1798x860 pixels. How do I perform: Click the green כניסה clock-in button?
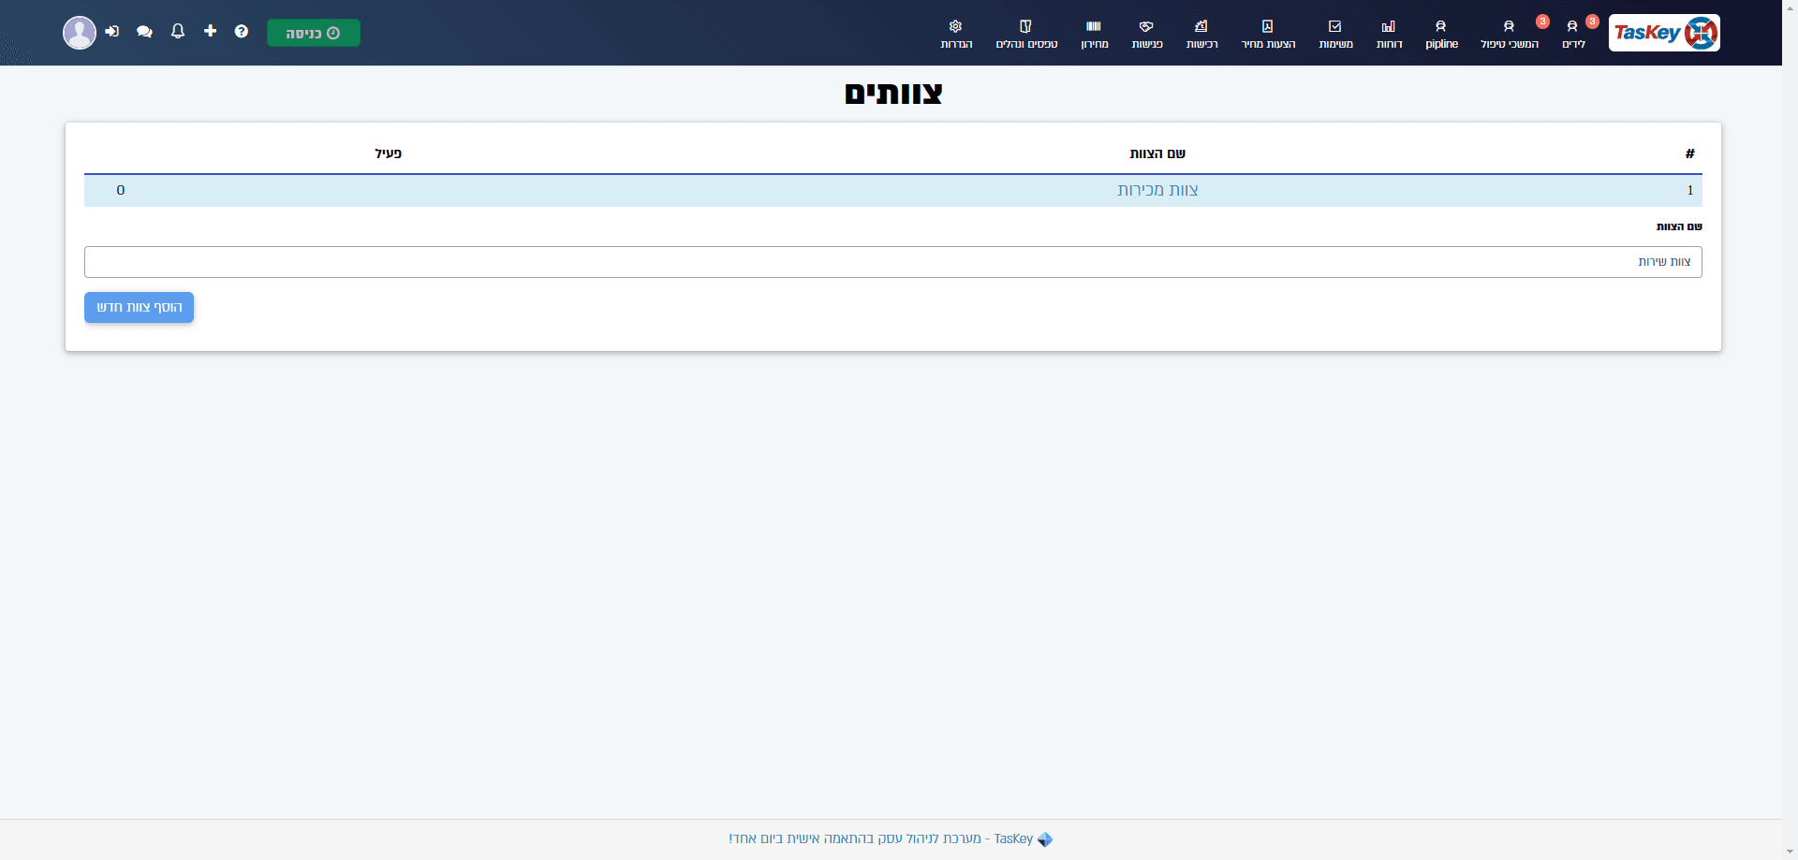[314, 33]
